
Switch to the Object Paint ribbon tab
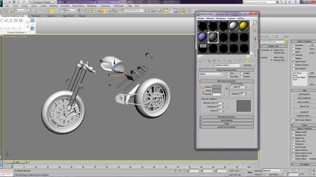pos(68,16)
